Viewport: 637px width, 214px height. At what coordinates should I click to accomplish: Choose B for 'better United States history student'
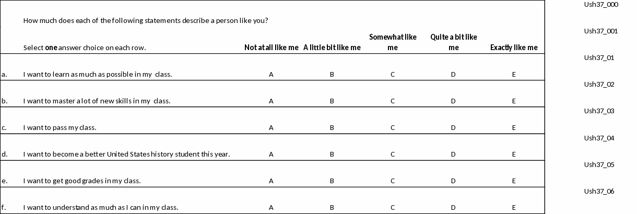(332, 154)
